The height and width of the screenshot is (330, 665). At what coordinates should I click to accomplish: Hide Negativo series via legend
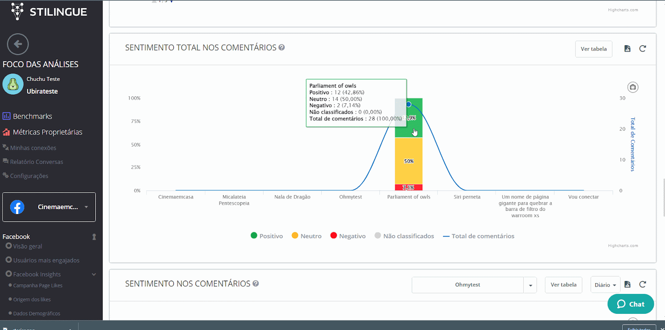348,236
